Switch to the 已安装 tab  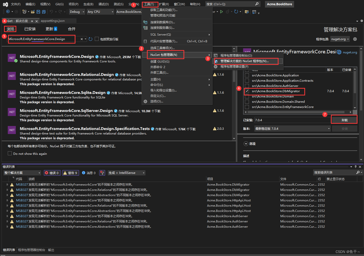pyautogui.click(x=30, y=29)
